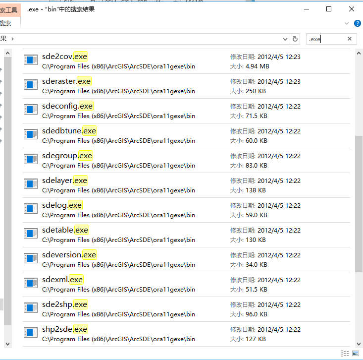Click the sde2cov.exe file icon

[31, 60]
